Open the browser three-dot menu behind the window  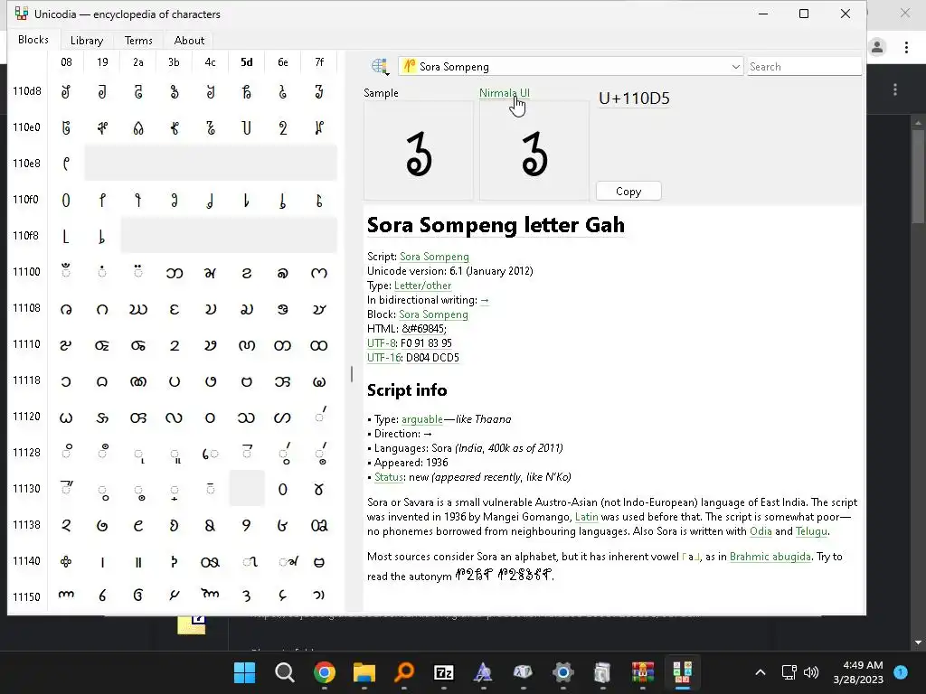tap(906, 47)
